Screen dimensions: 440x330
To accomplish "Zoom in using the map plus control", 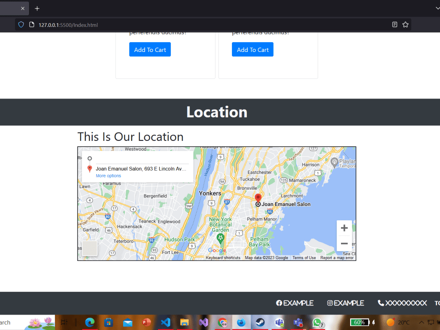I will [x=344, y=227].
